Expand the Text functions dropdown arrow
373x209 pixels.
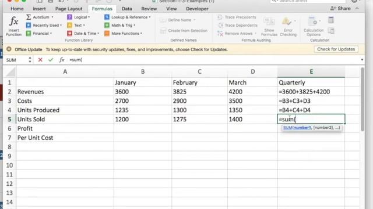pyautogui.click(x=84, y=26)
